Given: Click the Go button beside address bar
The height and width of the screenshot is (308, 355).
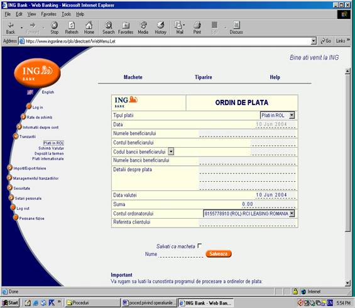Looking at the screenshot, I should coord(326,41).
